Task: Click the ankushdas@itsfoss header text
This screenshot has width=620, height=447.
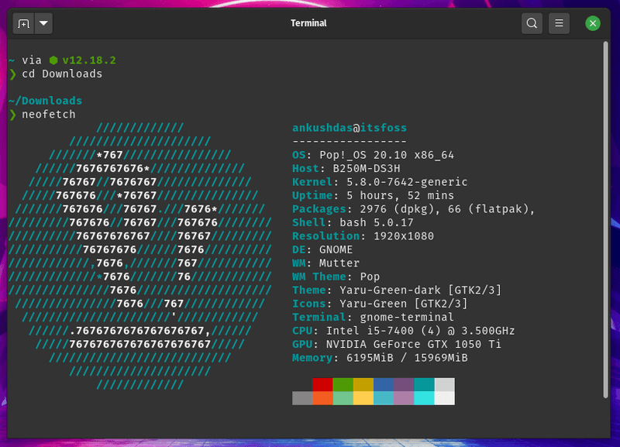Action: [x=348, y=127]
